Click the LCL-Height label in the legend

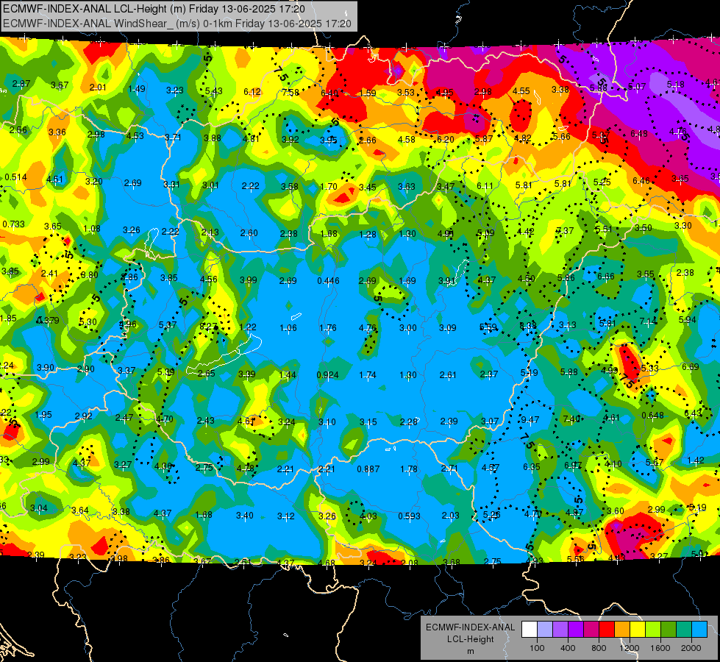click(470, 639)
